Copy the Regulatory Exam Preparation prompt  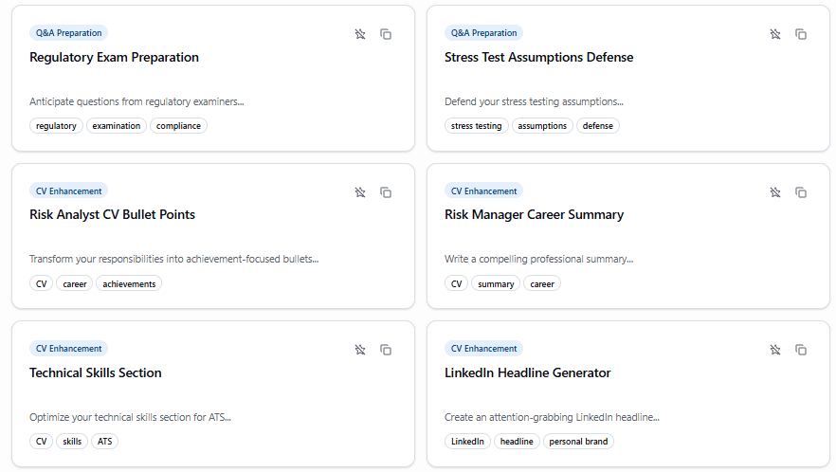[386, 34]
